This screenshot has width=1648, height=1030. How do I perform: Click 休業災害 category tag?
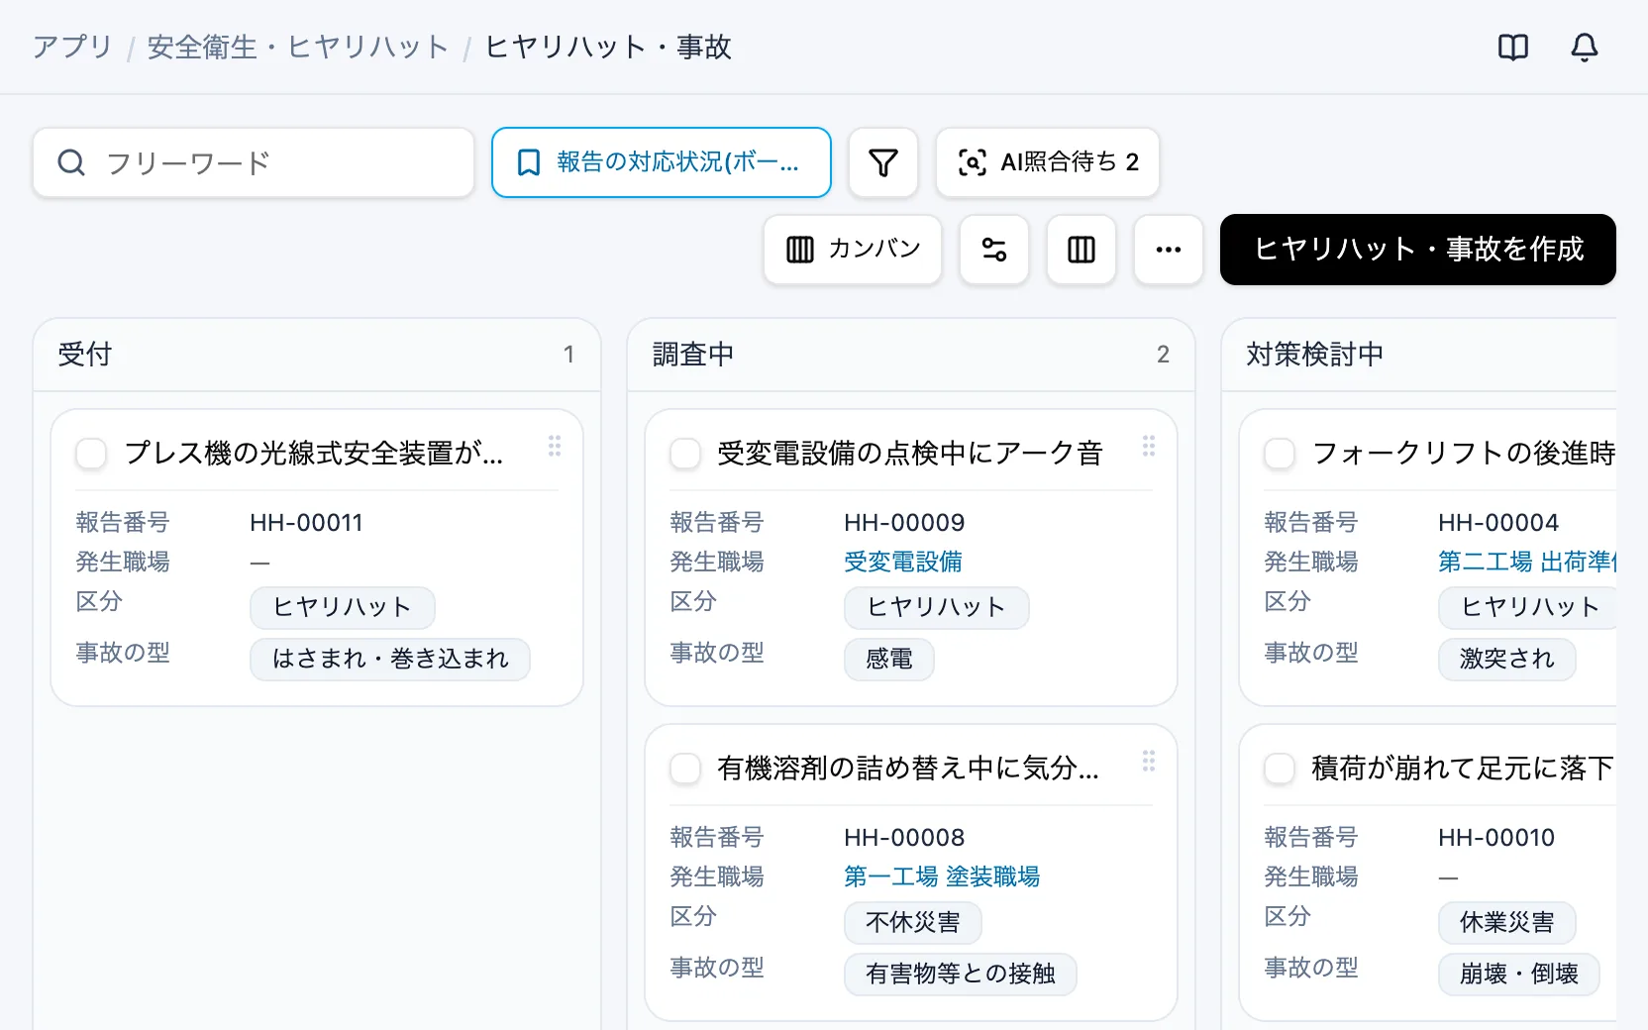point(1507,922)
